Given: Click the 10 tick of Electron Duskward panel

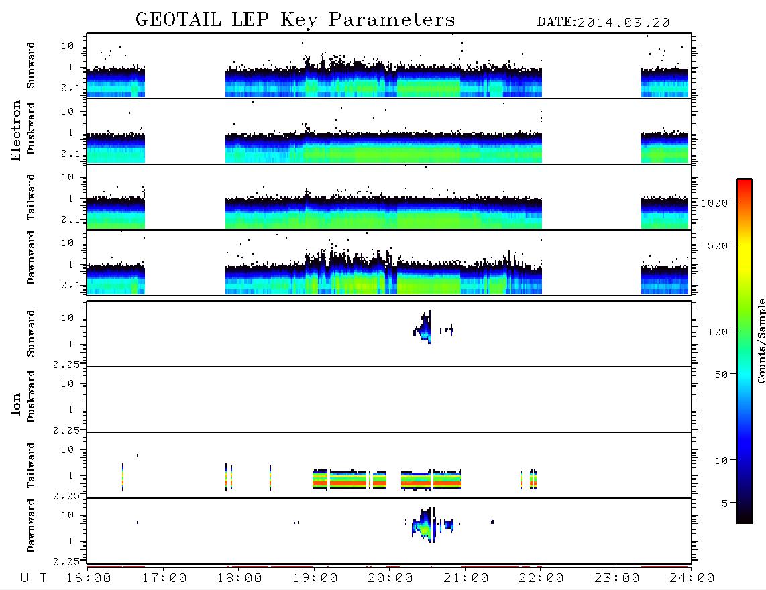Looking at the screenshot, I should [68, 111].
